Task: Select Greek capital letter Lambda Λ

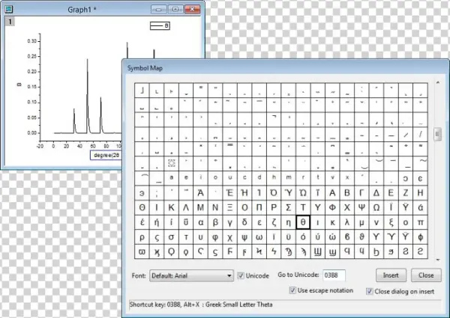Action: (186, 207)
